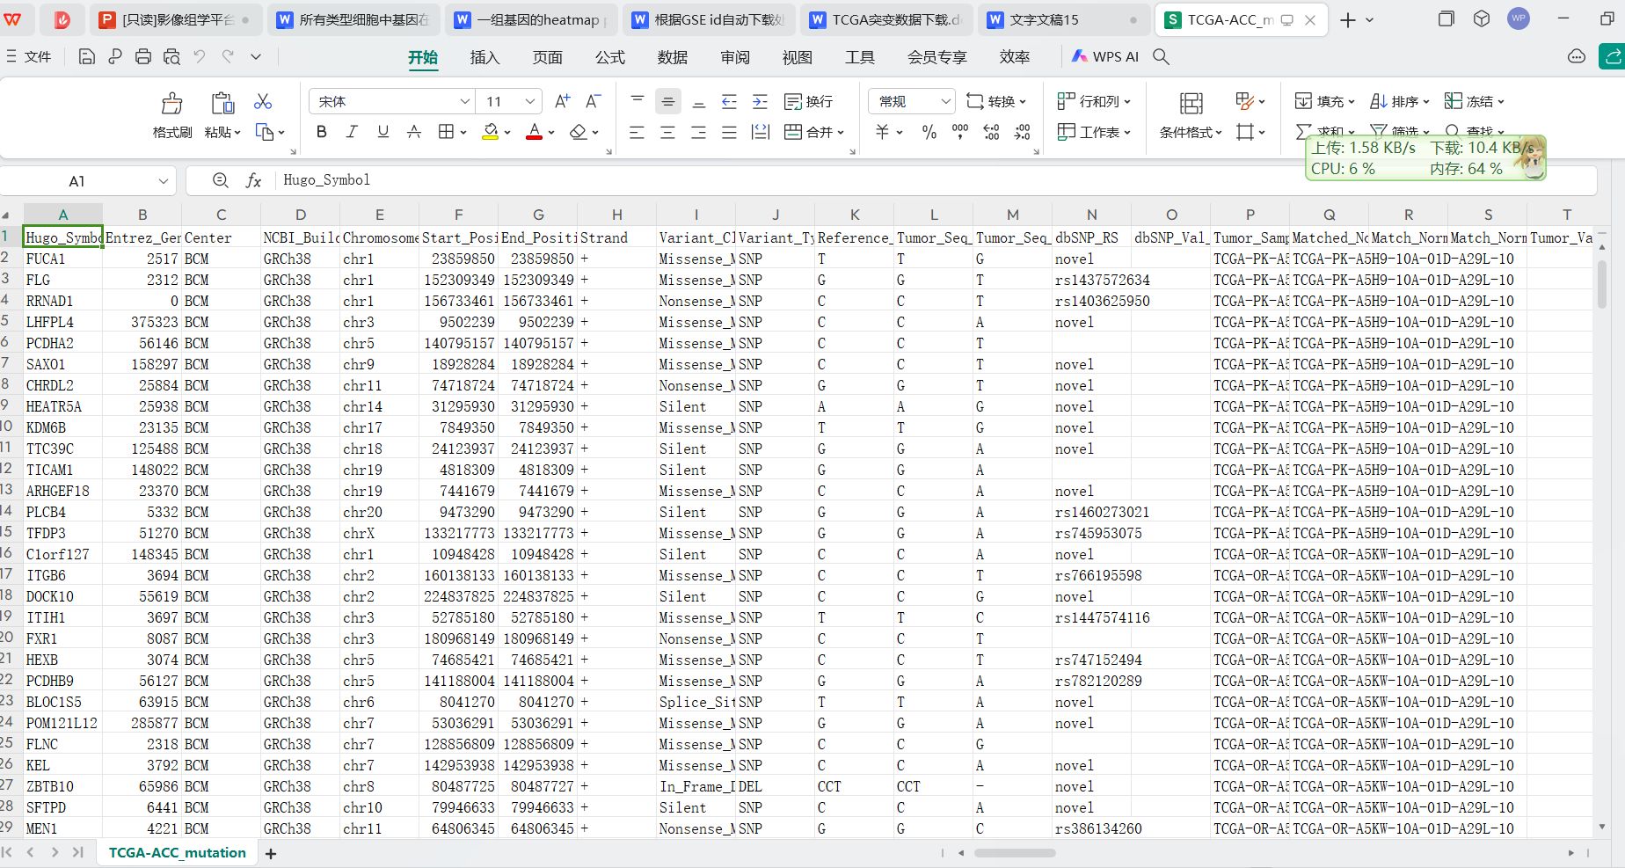Viewport: 1625px width, 868px height.
Task: Decrease font size with A- icon
Action: point(594,101)
